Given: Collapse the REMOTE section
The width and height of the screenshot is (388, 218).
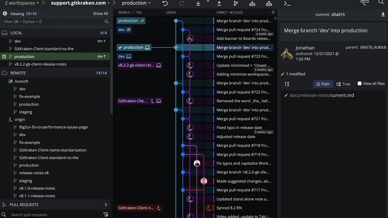Looking at the screenshot, I should pyautogui.click(x=55, y=73).
